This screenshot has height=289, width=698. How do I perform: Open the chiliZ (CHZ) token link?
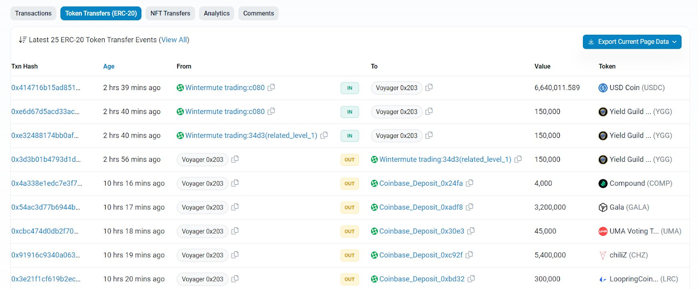click(x=629, y=255)
